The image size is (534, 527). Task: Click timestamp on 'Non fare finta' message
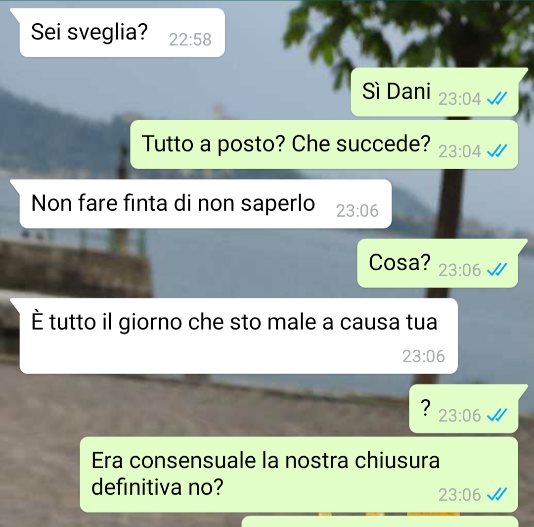pos(357,211)
